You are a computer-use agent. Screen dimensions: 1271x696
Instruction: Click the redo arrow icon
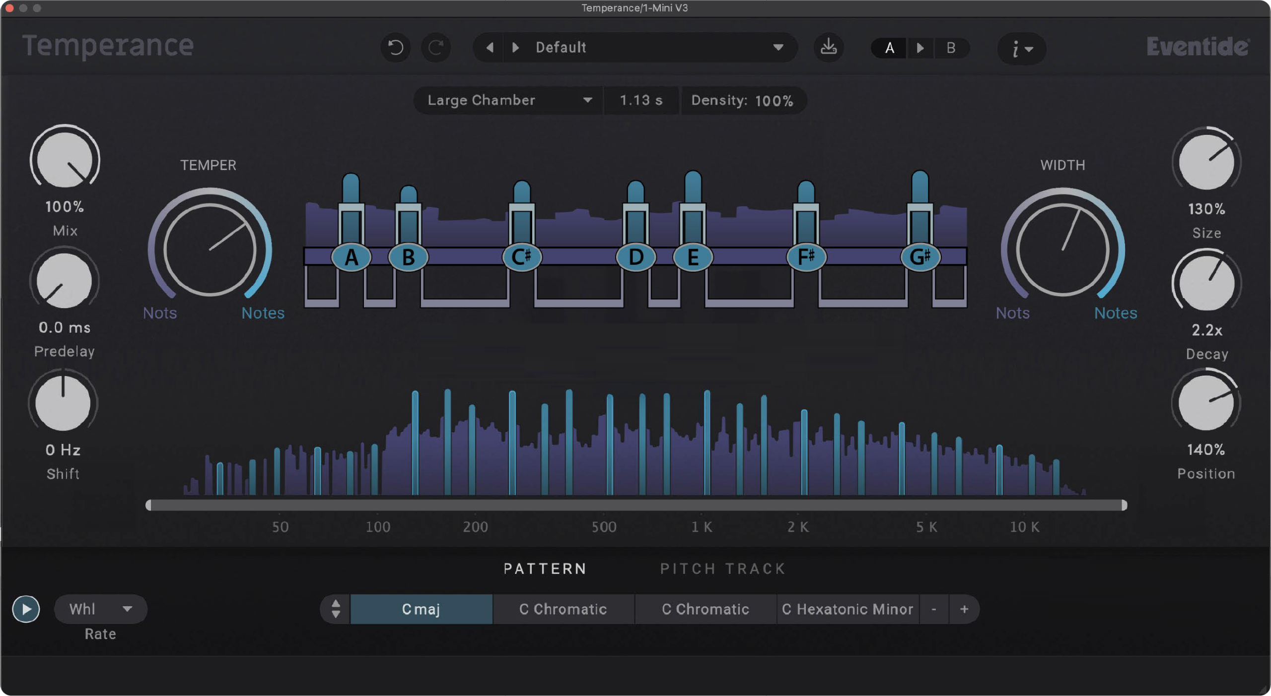(435, 48)
